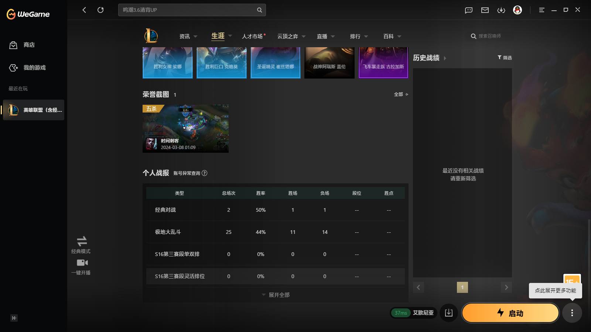Open 人才市场 talent market tab

(x=252, y=36)
